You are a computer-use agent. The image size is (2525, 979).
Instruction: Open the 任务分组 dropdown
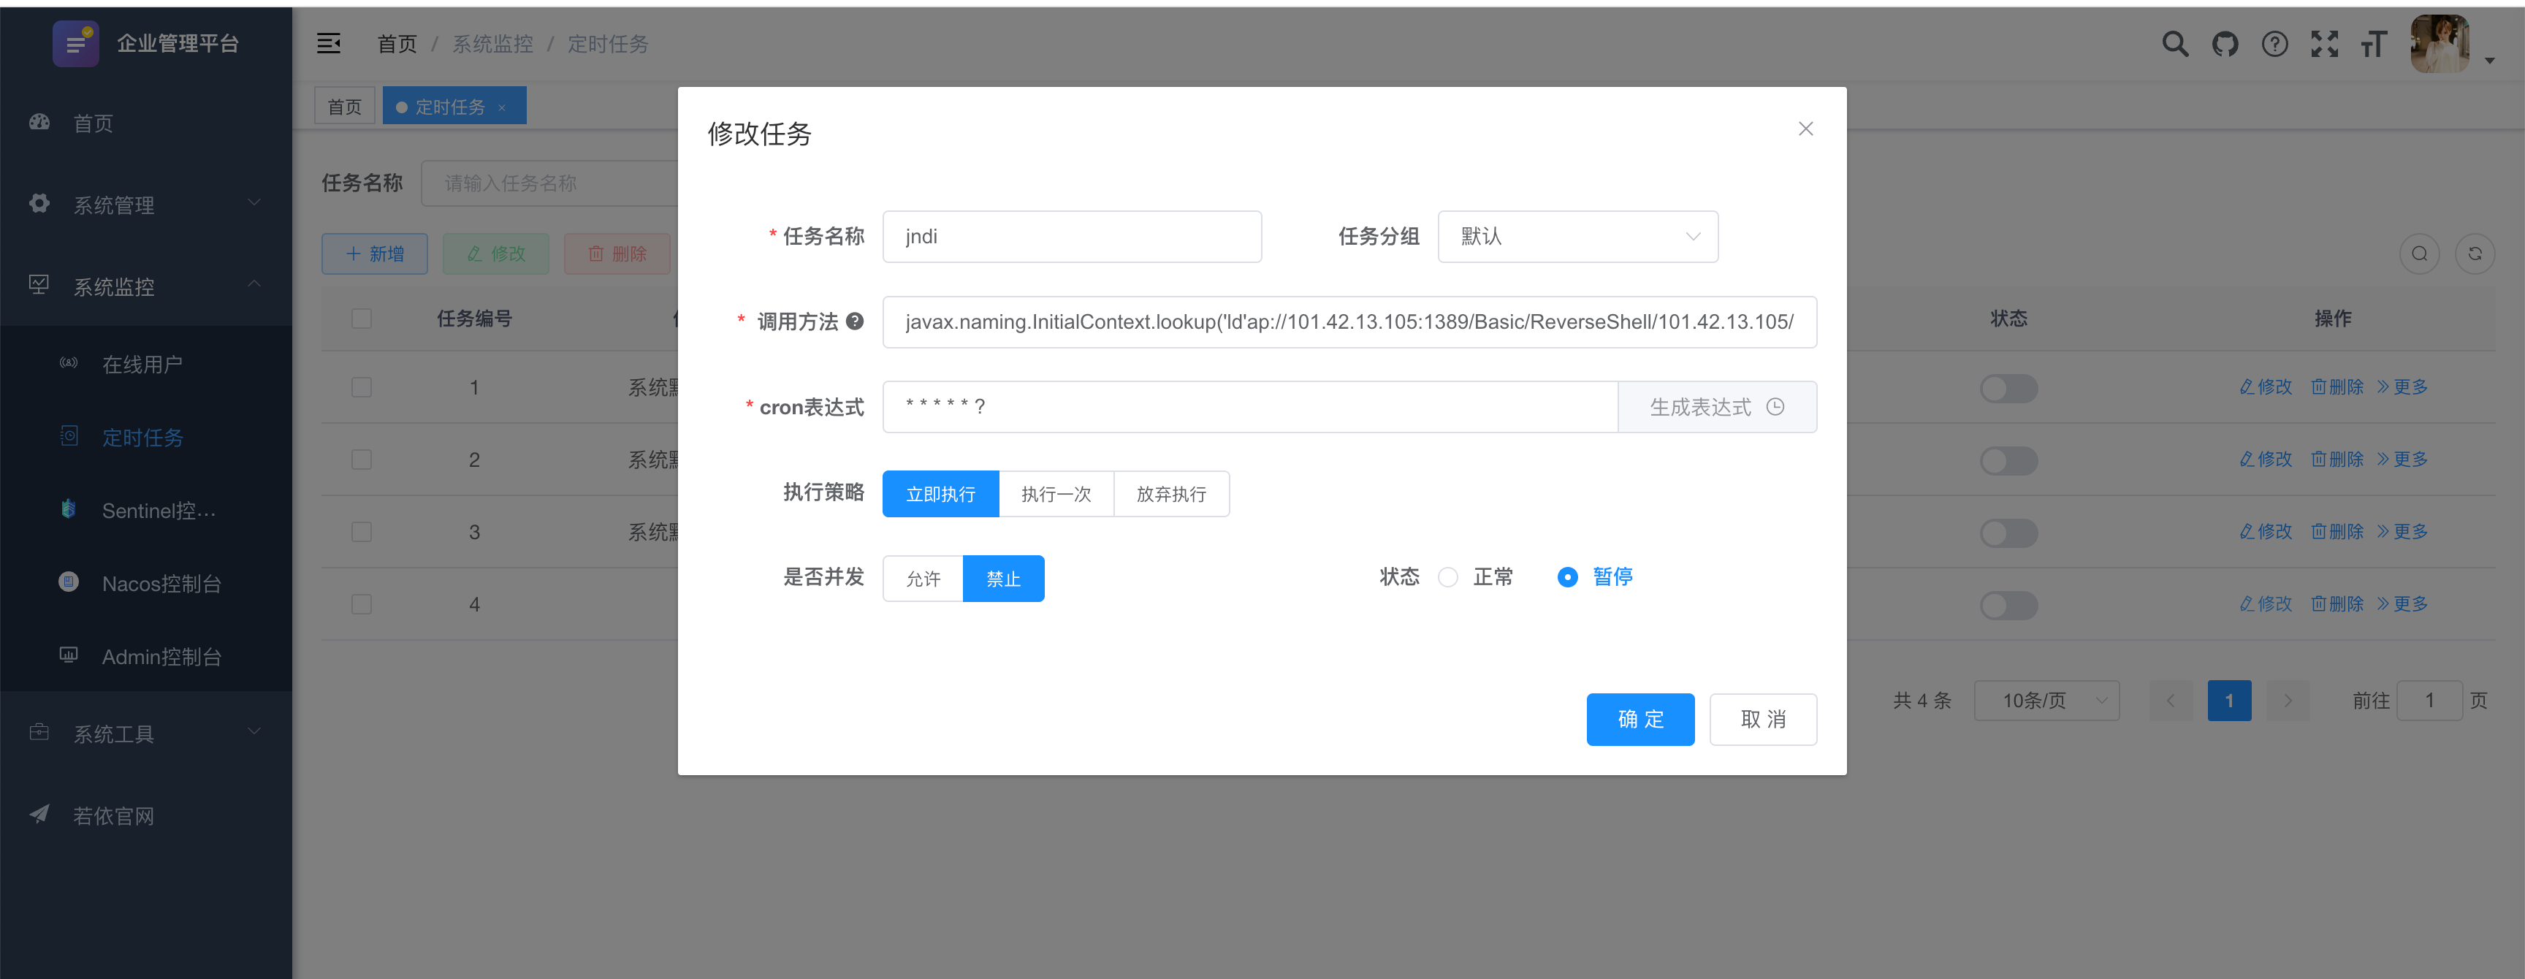coord(1577,236)
